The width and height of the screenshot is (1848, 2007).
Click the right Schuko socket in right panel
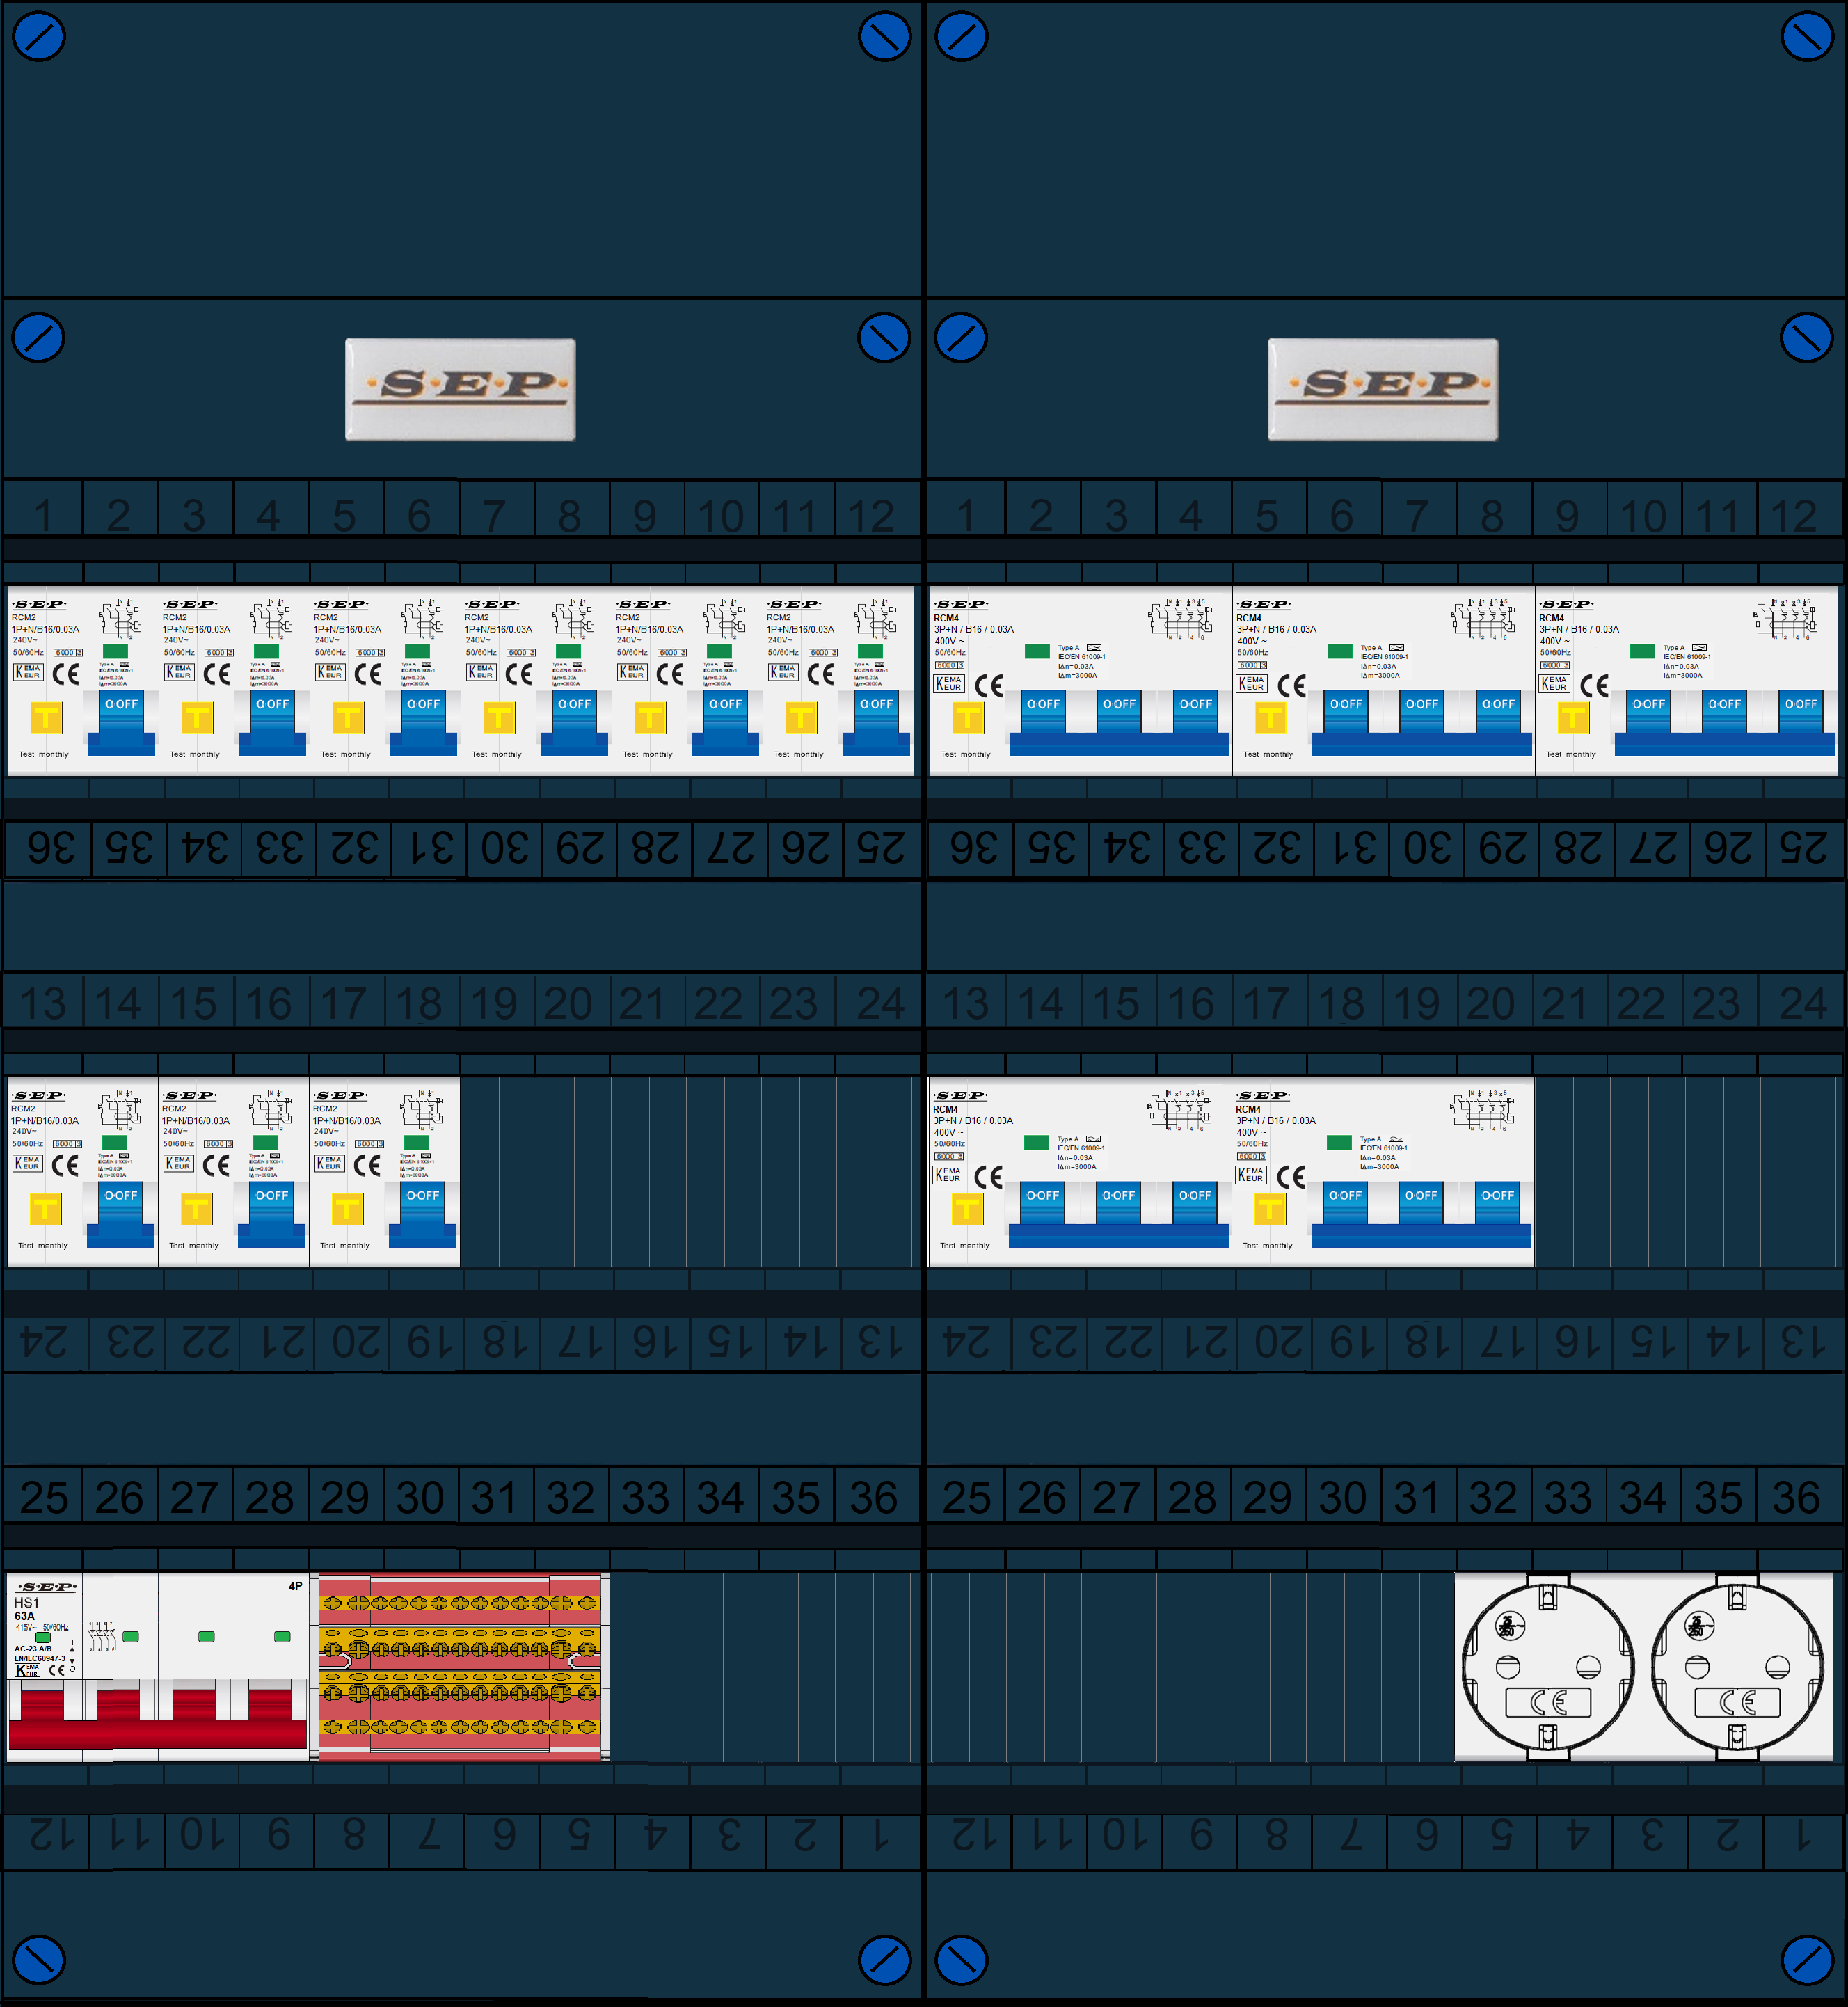click(1737, 1666)
